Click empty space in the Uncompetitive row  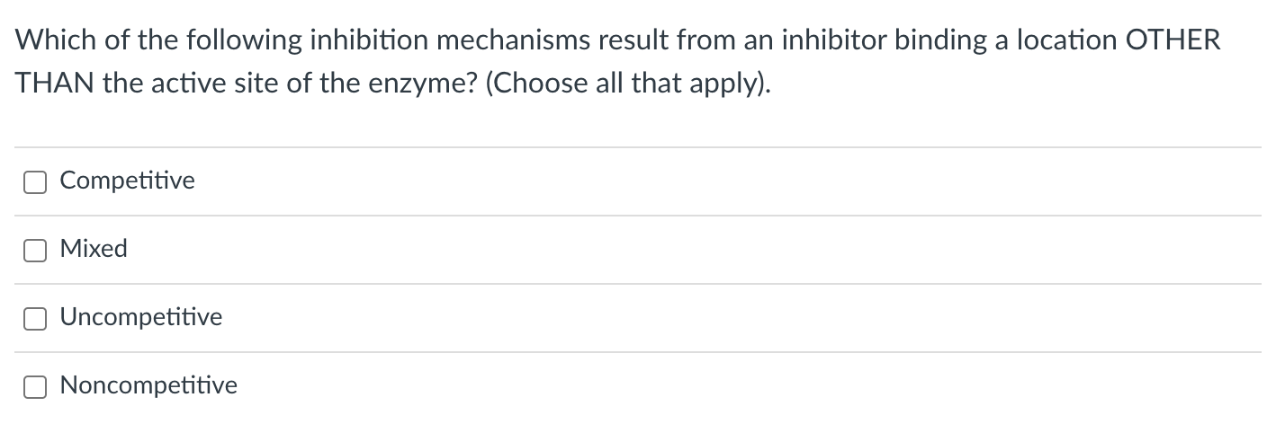click(x=720, y=318)
